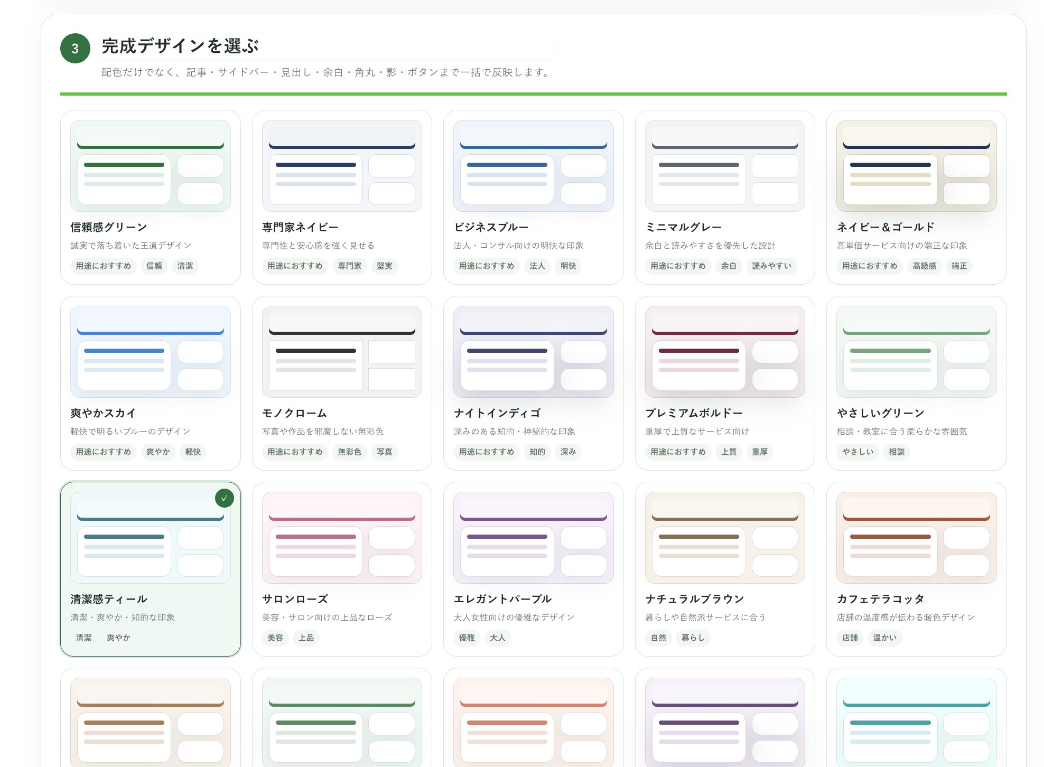Click the 店舗の温度感が伝わる暖色デザイン description
This screenshot has height=767, width=1044.
click(906, 618)
